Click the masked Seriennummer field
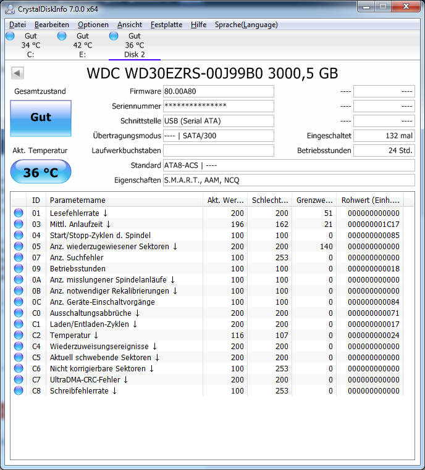425x470 pixels. click(219, 106)
